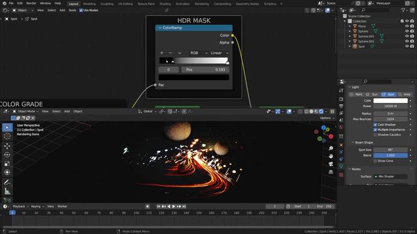Click the ColorRamp Pos field showing 0.193
417x234 pixels.
tap(205, 70)
